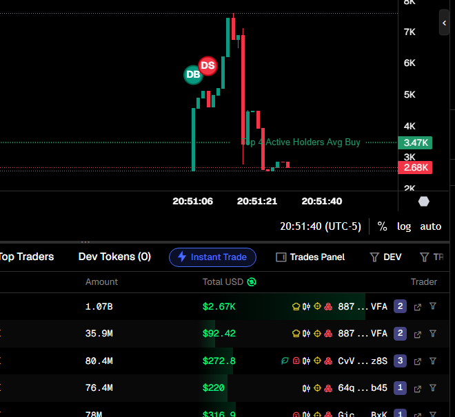
Task: Click the chef hat icon in the $2.67K row
Action: (296, 306)
